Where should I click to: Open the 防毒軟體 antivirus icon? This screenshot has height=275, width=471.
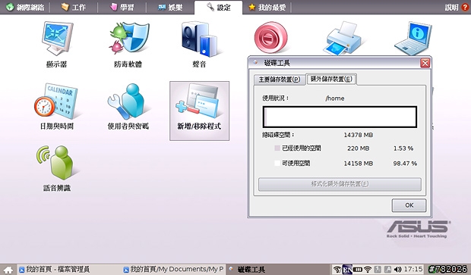(128, 45)
